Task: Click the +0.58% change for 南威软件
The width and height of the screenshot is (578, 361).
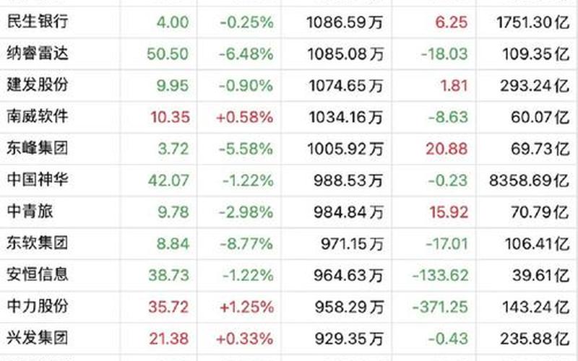Action: click(246, 117)
